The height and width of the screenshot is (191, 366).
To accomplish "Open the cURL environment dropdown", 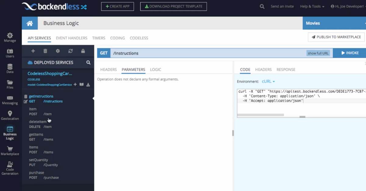I will (x=268, y=82).
